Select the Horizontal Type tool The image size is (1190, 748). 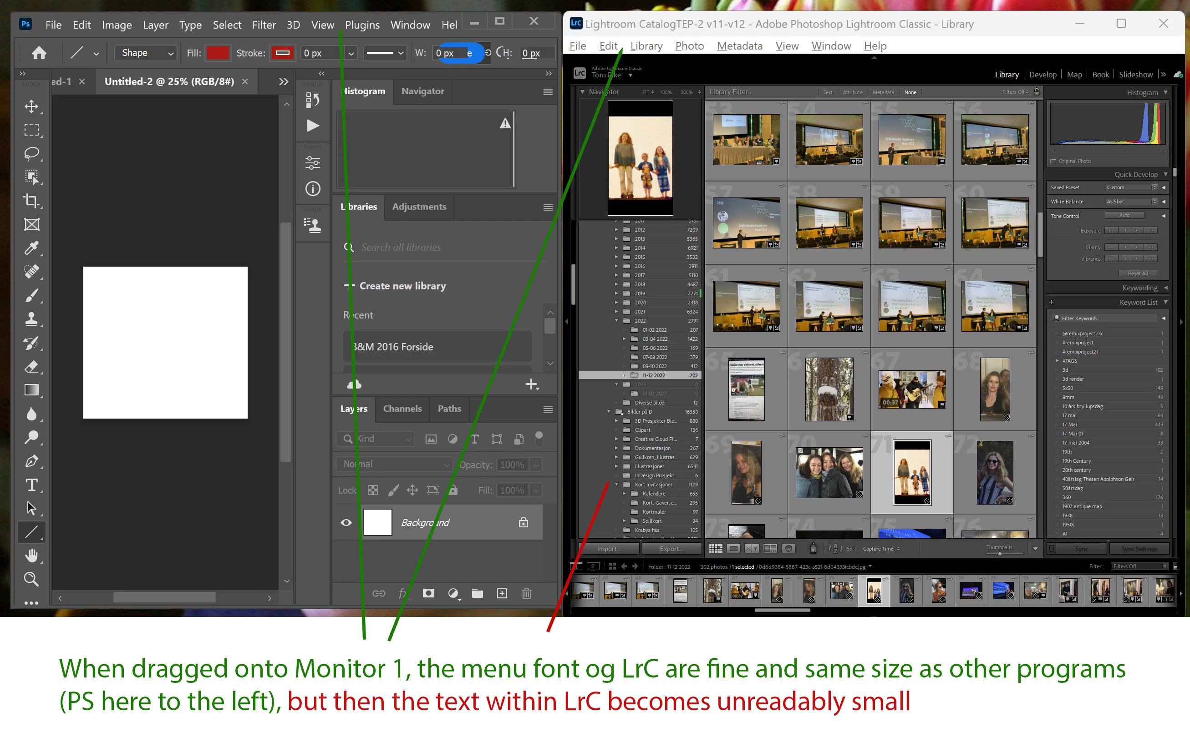click(31, 485)
